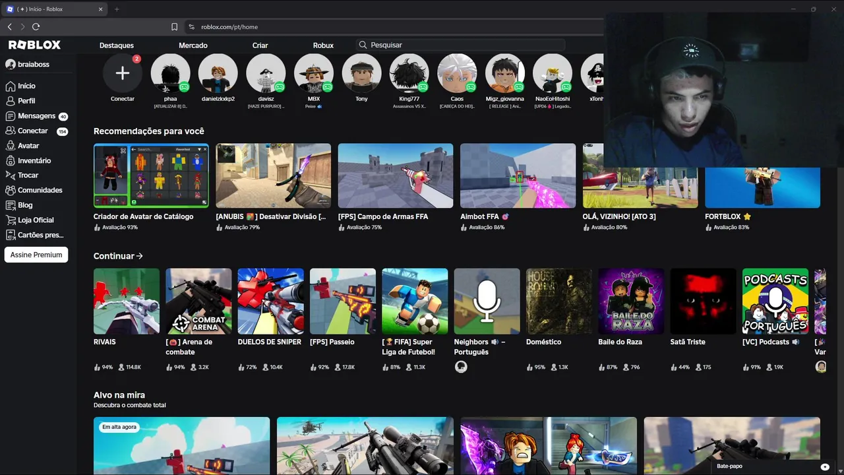Image resolution: width=844 pixels, height=475 pixels.
Task: Click the braiaboss profile avatar
Action: point(11,65)
